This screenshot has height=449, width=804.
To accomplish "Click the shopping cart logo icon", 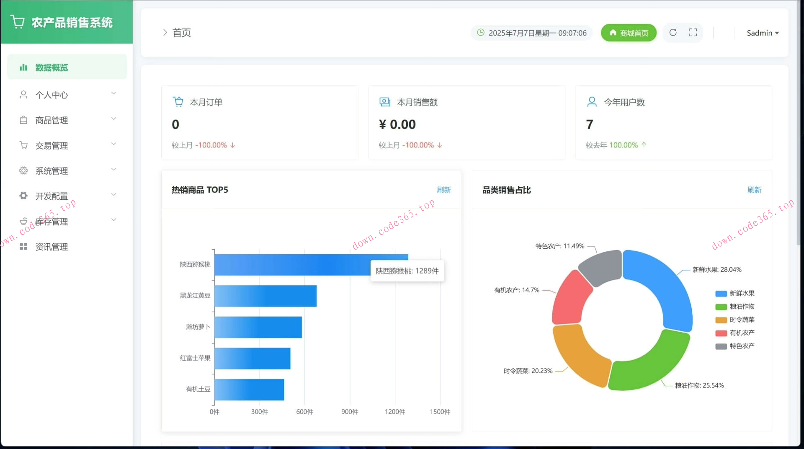I will coord(18,22).
